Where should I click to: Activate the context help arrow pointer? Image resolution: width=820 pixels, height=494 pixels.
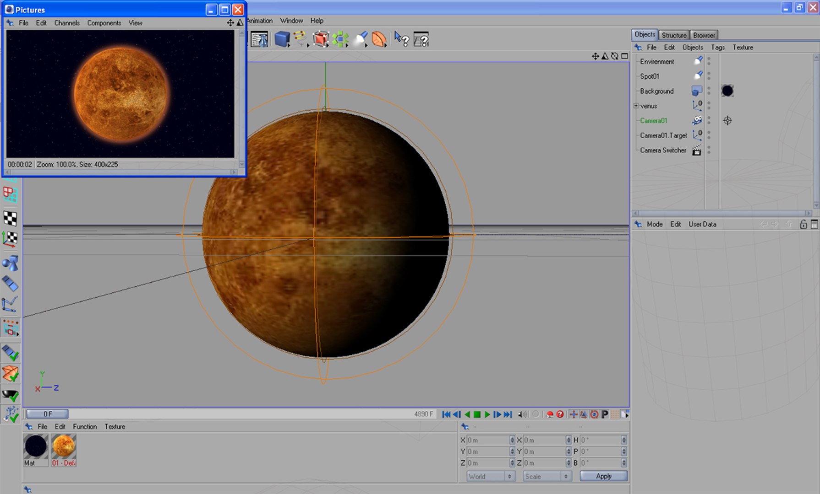pyautogui.click(x=401, y=39)
